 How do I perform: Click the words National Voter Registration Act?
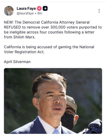click(49, 49)
